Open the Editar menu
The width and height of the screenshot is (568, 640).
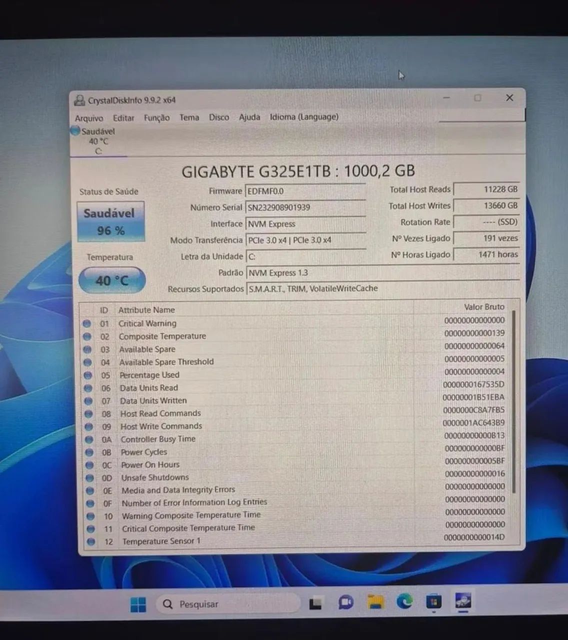tap(123, 118)
